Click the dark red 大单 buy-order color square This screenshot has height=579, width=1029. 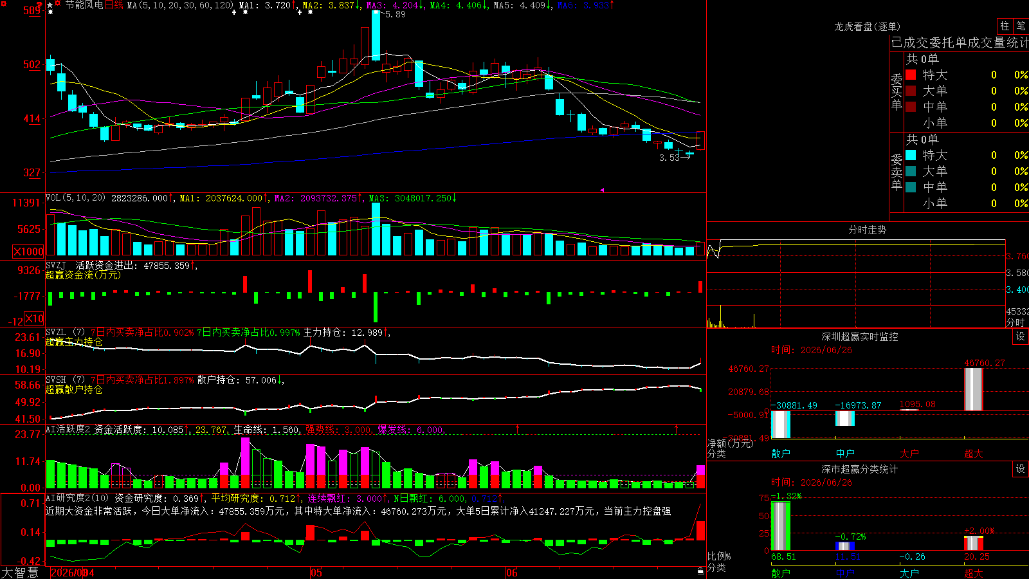[911, 91]
